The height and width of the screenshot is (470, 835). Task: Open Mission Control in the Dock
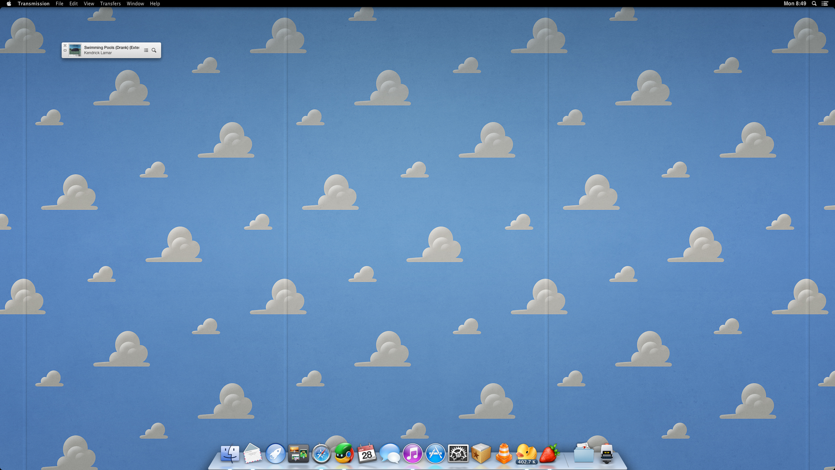point(298,454)
